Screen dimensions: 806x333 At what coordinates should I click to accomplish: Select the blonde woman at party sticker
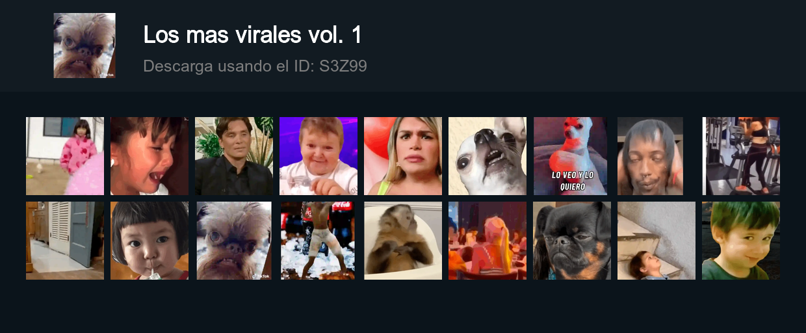487,241
